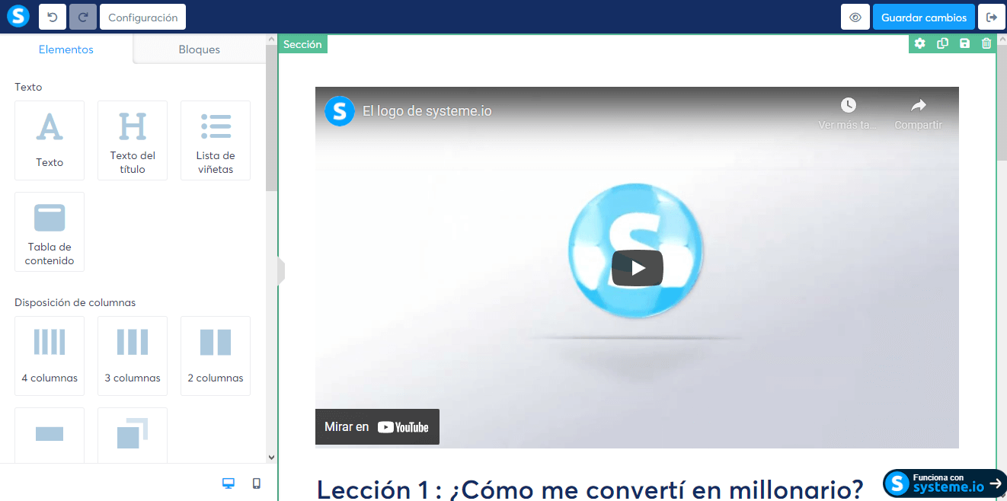The width and height of the screenshot is (1007, 501).
Task: Open Mirar en YouTube link
Action: point(377,427)
